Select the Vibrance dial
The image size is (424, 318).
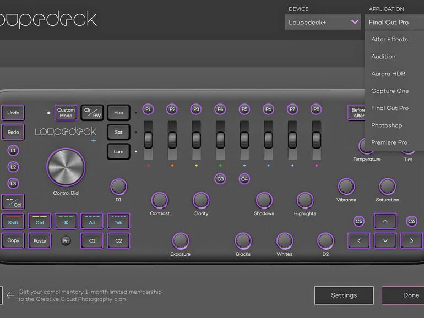pos(346,187)
